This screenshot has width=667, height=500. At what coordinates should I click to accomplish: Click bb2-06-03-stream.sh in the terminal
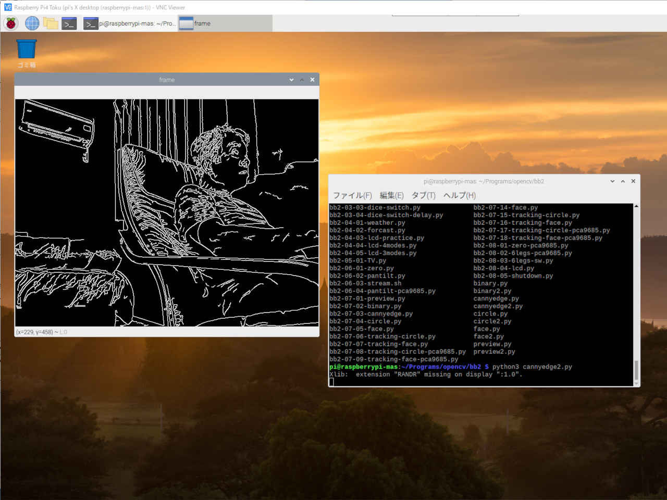point(365,283)
